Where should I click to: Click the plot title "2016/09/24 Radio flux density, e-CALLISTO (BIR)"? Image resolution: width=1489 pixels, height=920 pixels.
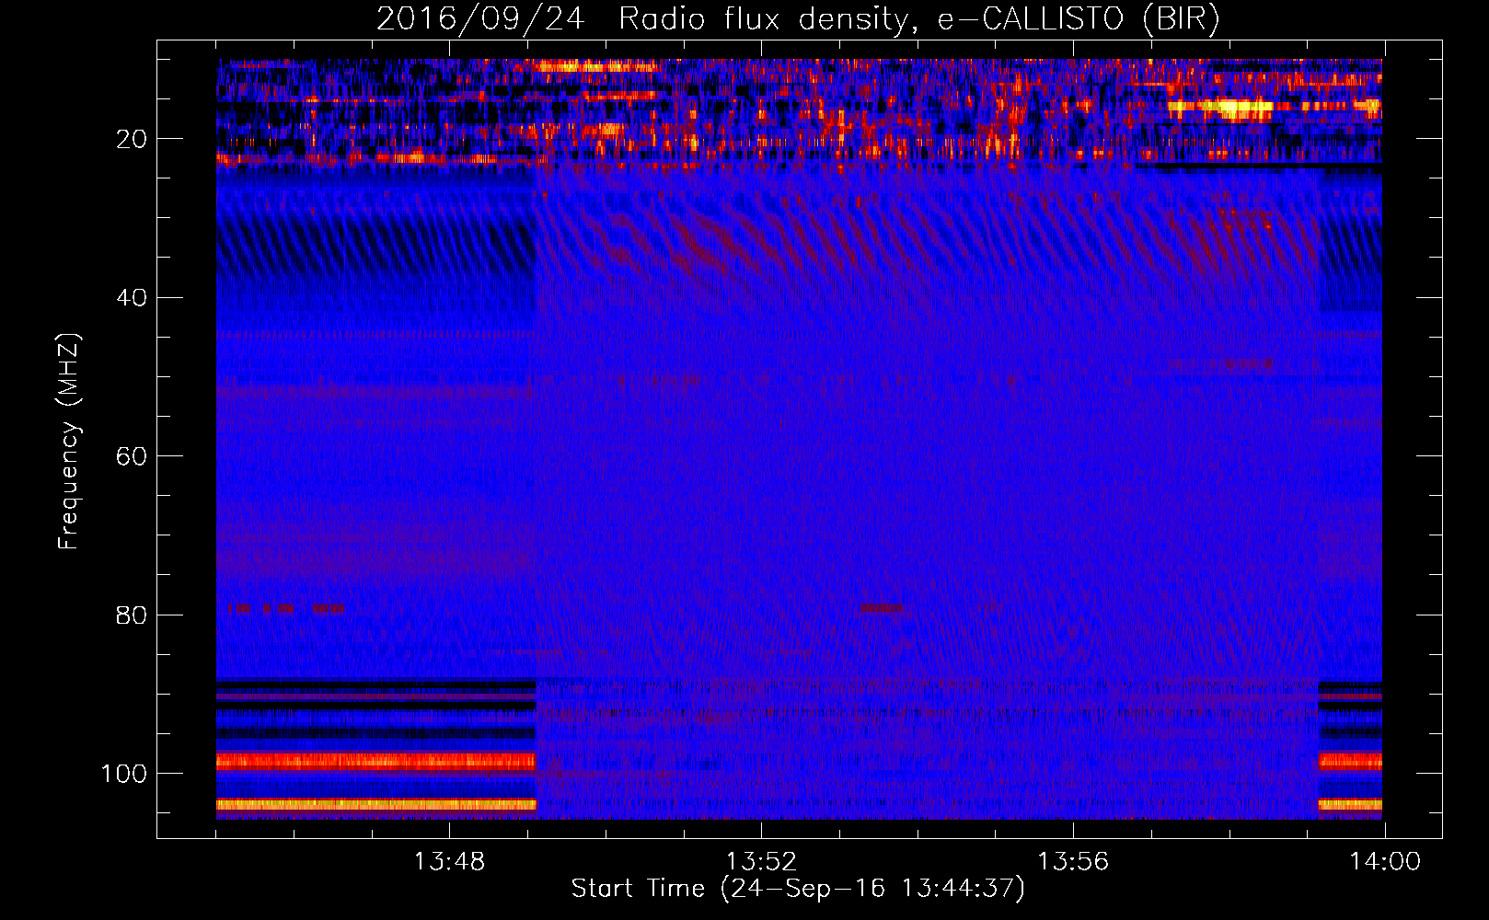coord(798,19)
